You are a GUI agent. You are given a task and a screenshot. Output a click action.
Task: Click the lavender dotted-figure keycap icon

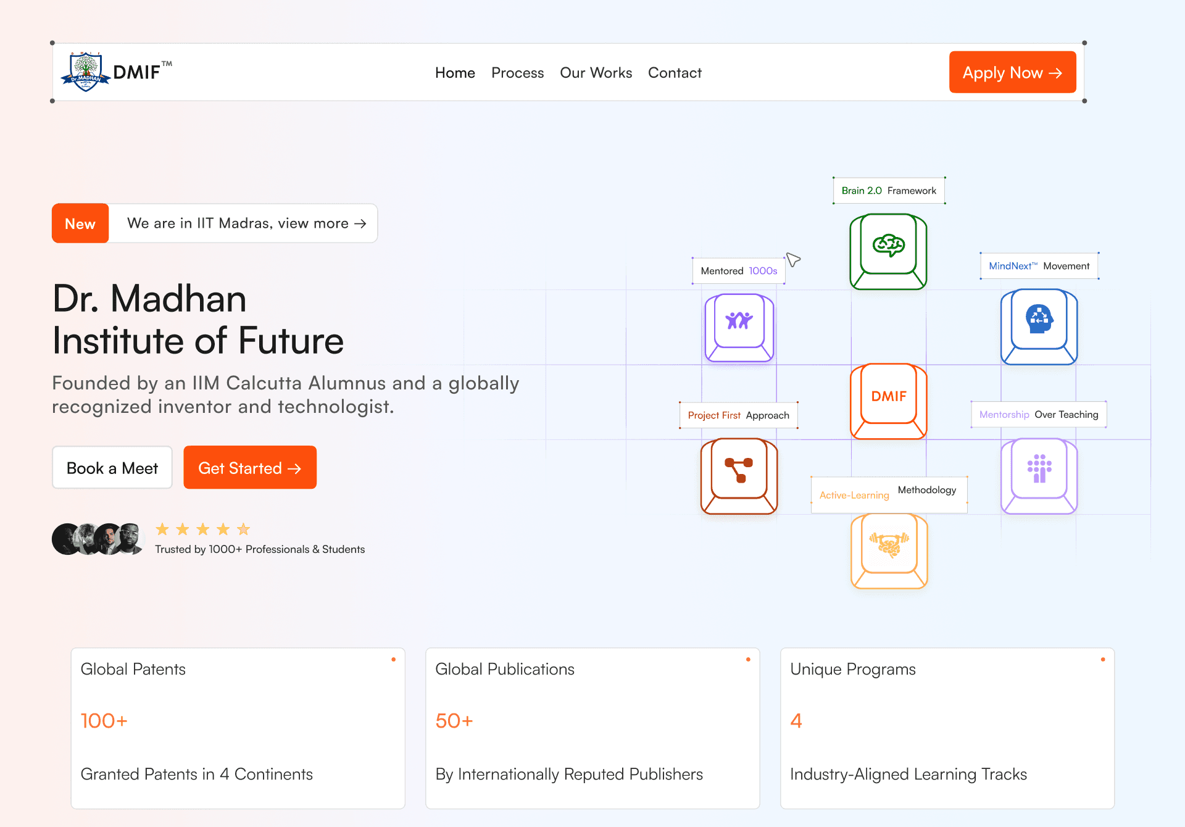pos(1039,476)
